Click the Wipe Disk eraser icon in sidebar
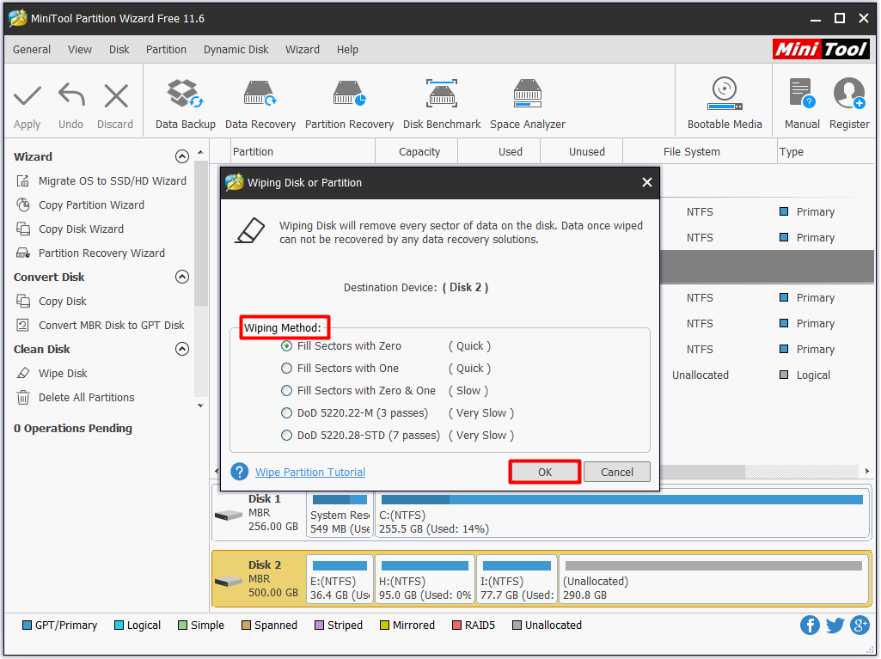The image size is (881, 659). click(23, 373)
